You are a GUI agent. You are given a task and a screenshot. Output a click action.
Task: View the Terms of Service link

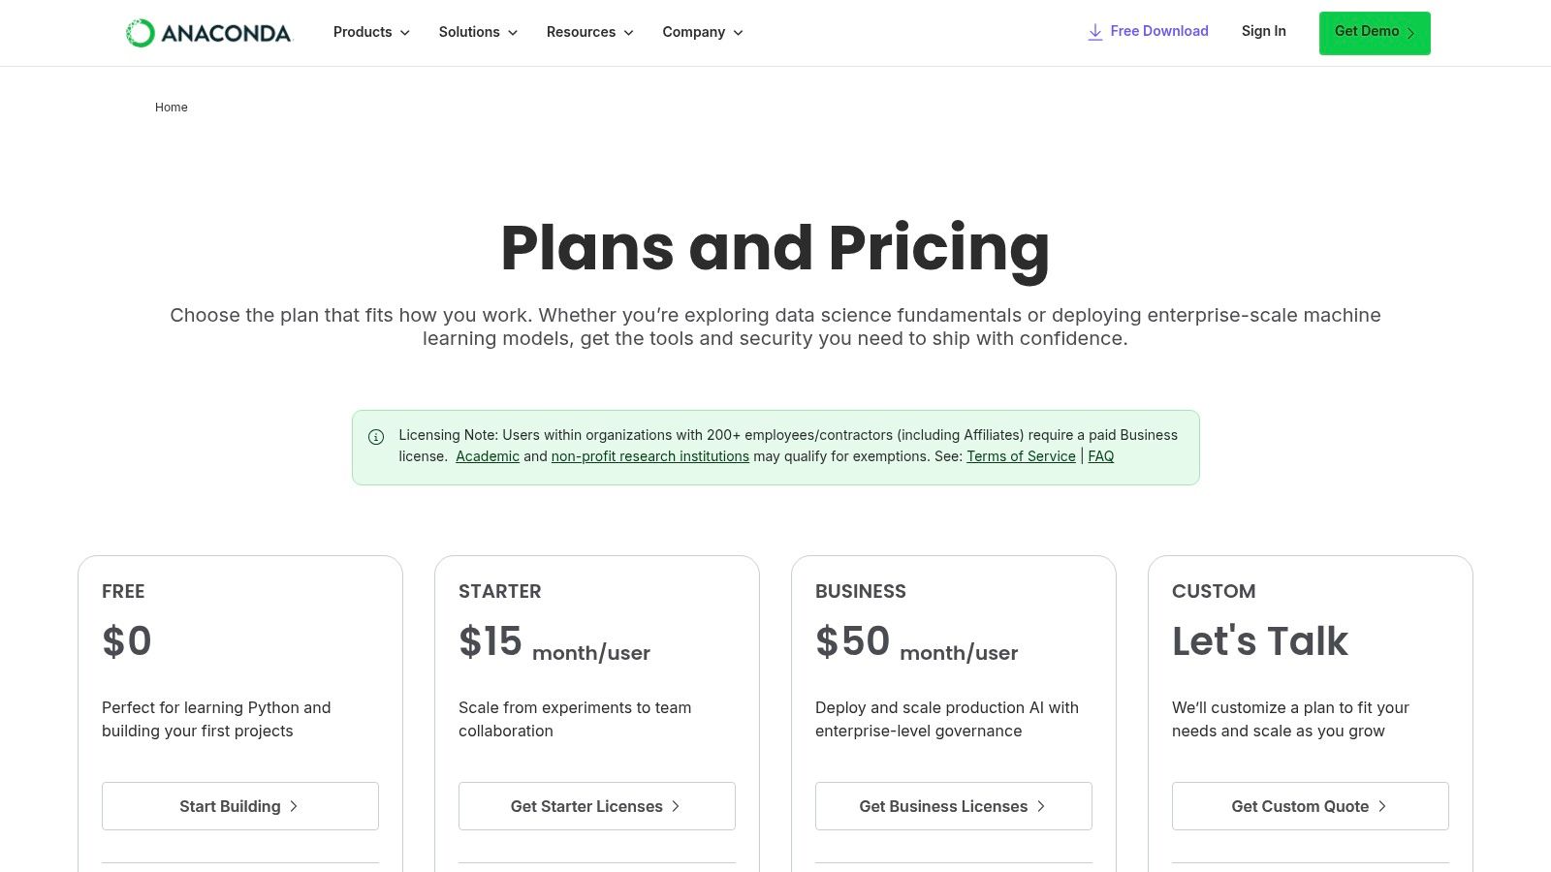pyautogui.click(x=1021, y=456)
